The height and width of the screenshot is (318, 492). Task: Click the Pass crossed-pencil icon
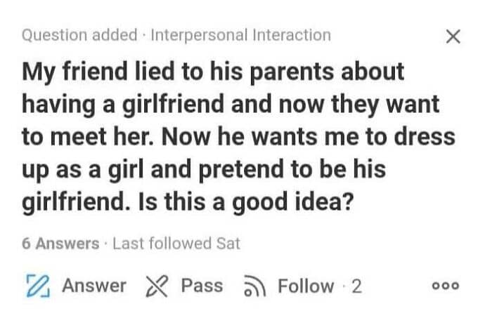pos(157,286)
